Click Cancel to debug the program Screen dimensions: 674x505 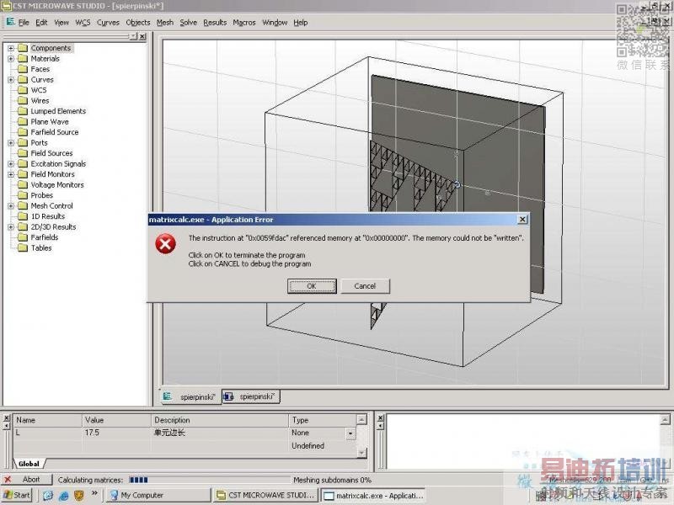click(365, 286)
